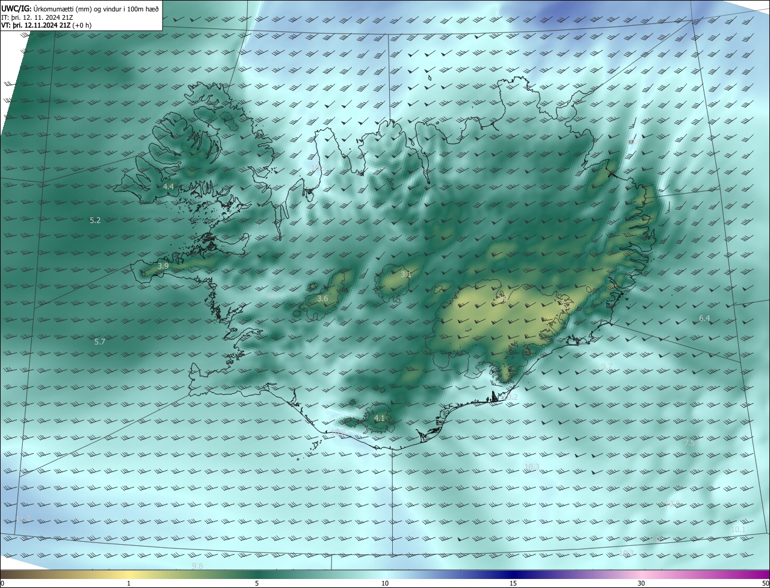Click the 3.6 value label on the map
The image size is (770, 588).
322,298
